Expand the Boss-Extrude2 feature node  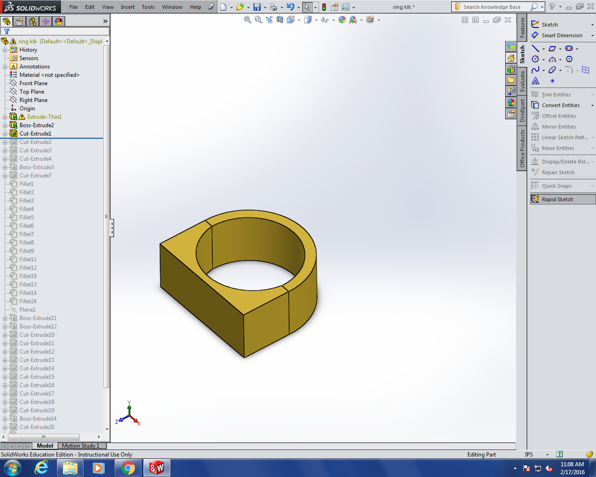pos(5,125)
